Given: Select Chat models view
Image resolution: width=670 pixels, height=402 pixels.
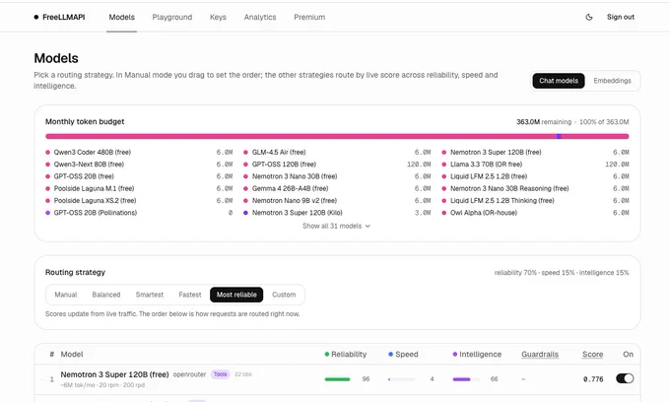Looking at the screenshot, I should point(559,81).
